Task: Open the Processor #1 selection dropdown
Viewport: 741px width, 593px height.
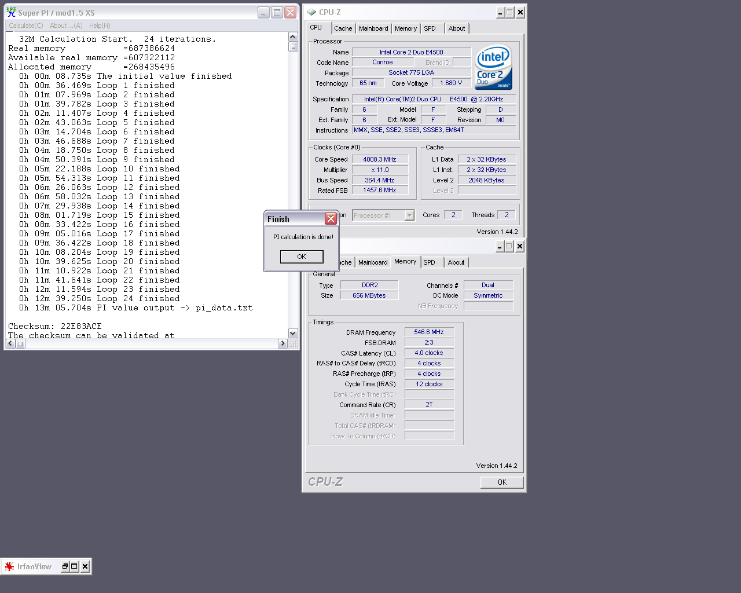Action: (x=409, y=215)
